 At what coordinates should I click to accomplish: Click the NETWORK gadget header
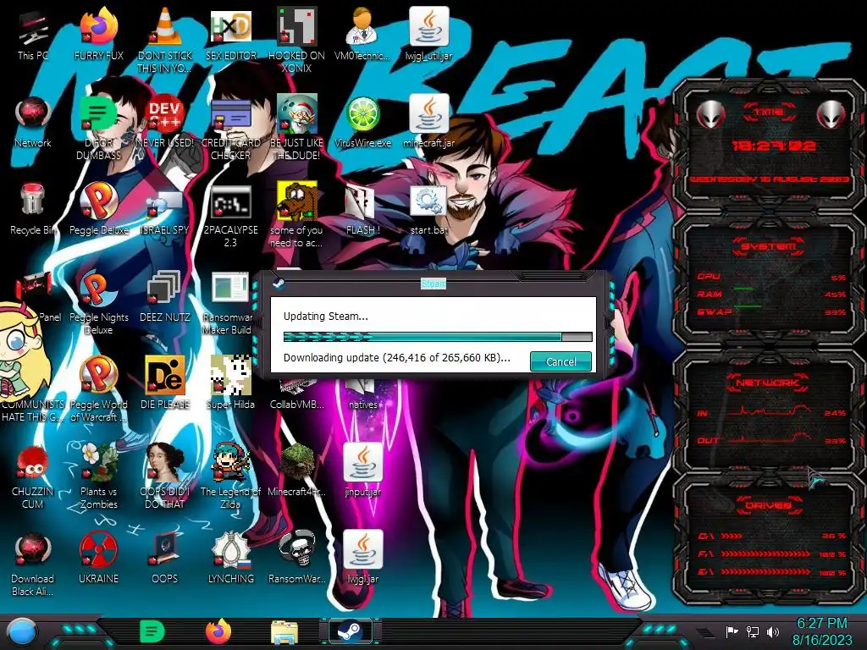pyautogui.click(x=769, y=383)
